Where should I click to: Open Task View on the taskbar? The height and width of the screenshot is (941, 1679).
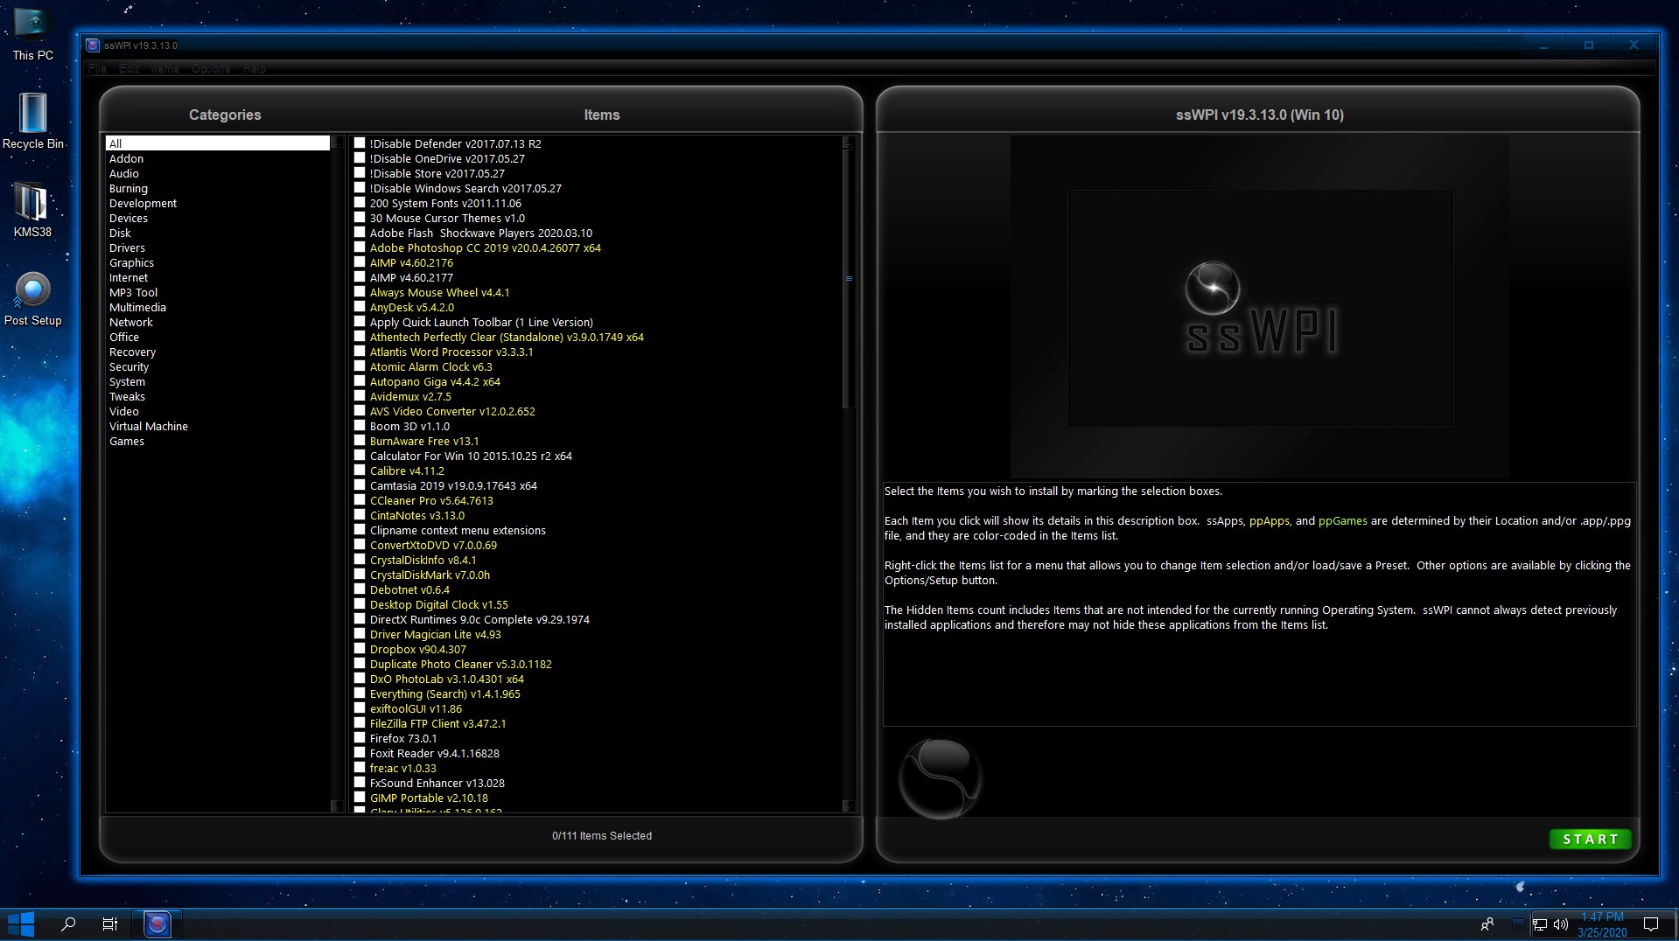click(110, 924)
